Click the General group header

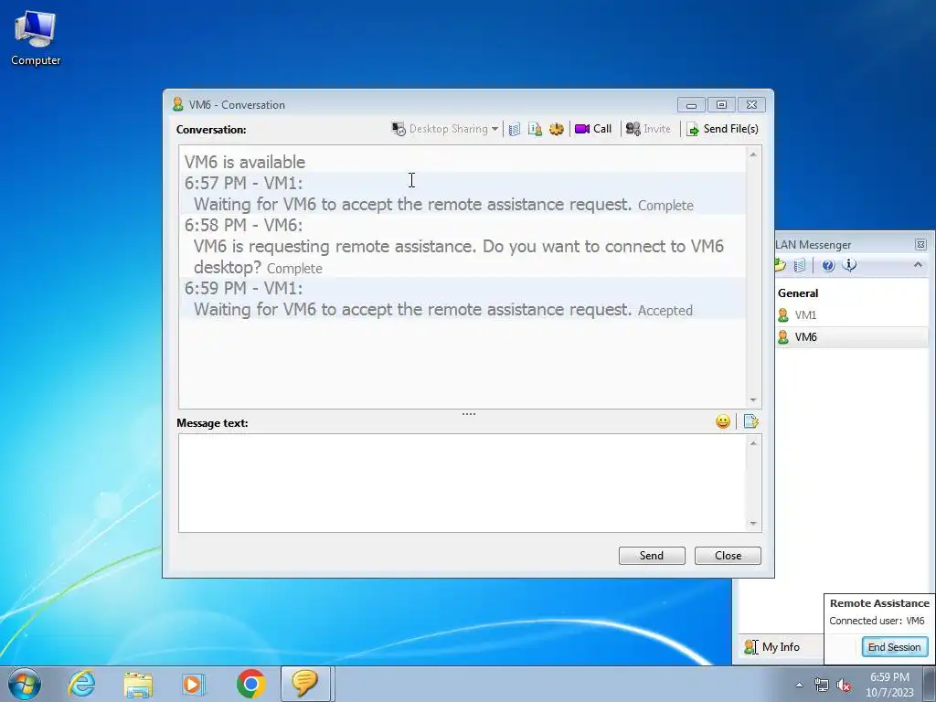pyautogui.click(x=797, y=293)
